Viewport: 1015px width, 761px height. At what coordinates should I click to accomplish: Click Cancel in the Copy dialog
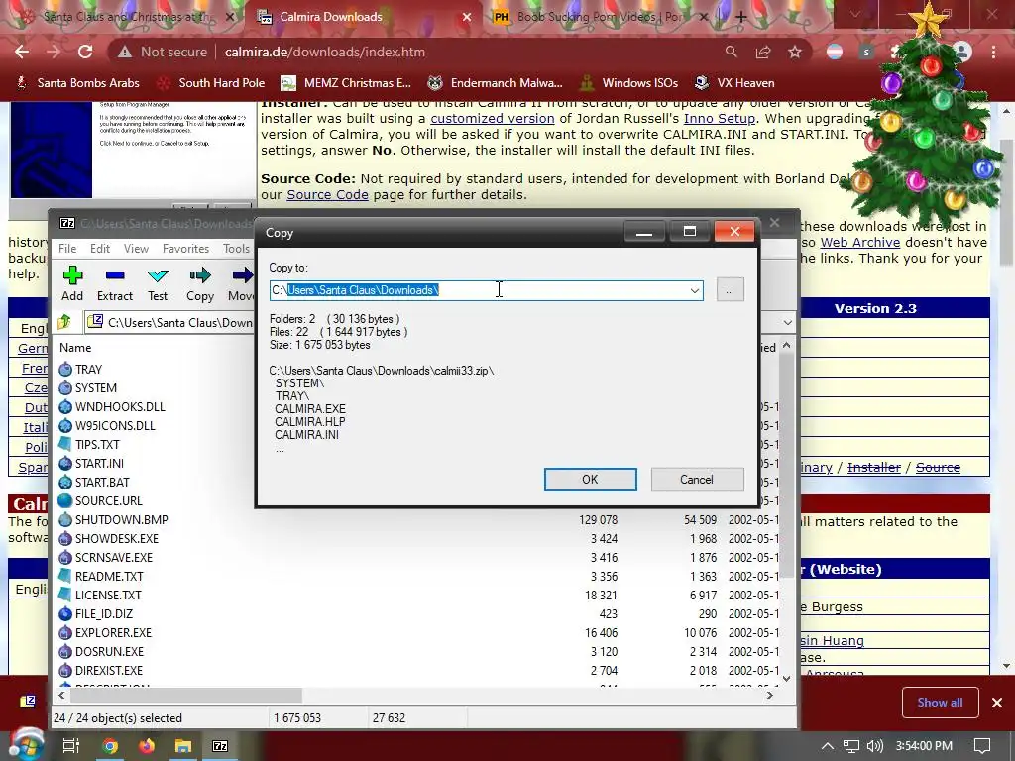tap(697, 480)
